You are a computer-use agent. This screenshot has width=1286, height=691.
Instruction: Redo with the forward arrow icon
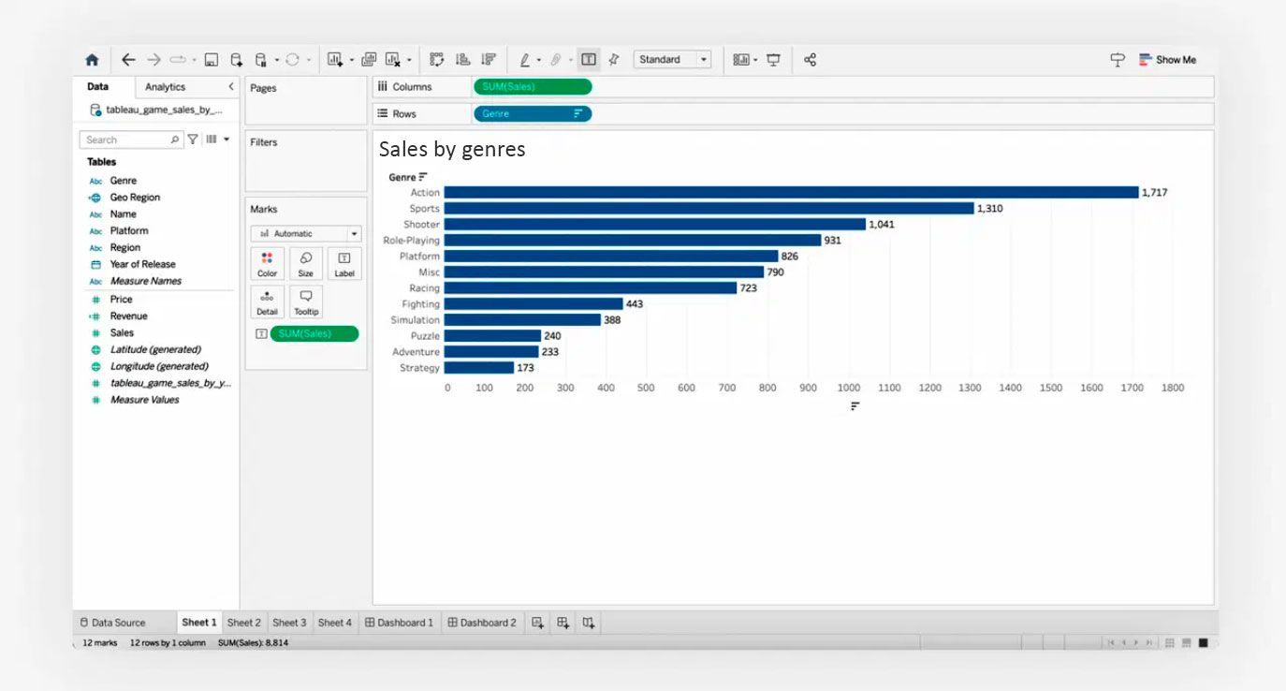pos(153,60)
